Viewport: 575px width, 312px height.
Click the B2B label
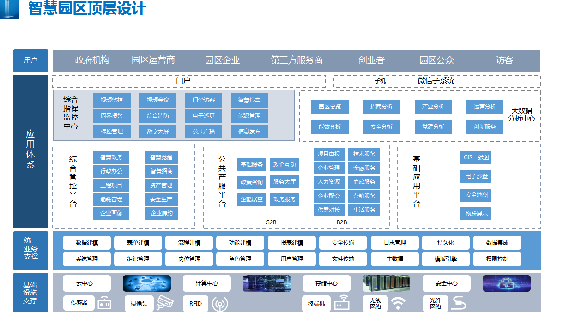click(x=342, y=222)
